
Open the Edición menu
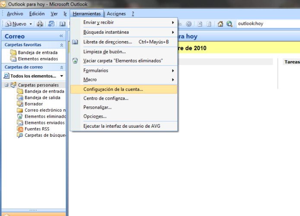coord(37,14)
